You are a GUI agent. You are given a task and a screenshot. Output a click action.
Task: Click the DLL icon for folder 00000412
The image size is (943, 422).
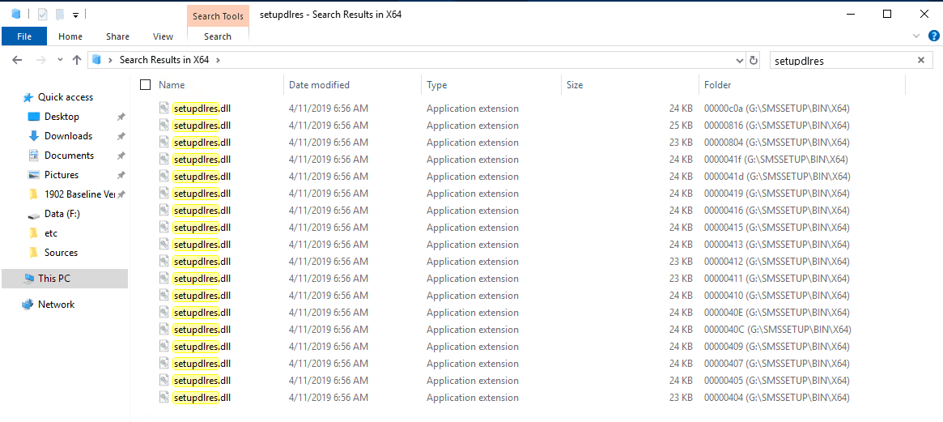(x=165, y=261)
